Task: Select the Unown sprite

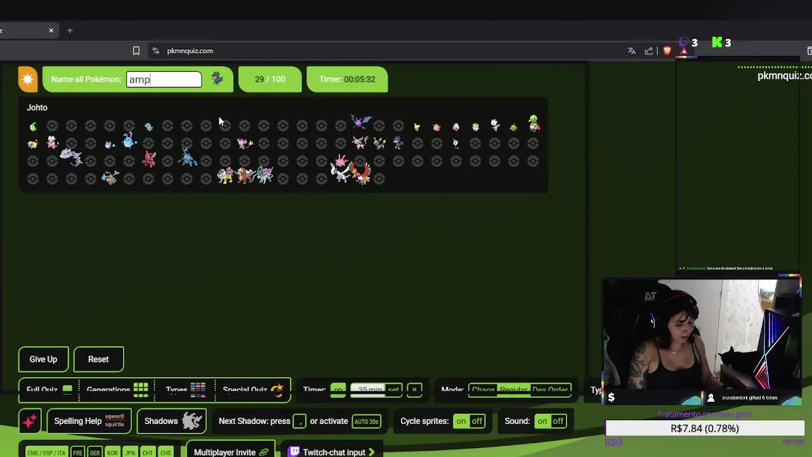Action: point(455,143)
